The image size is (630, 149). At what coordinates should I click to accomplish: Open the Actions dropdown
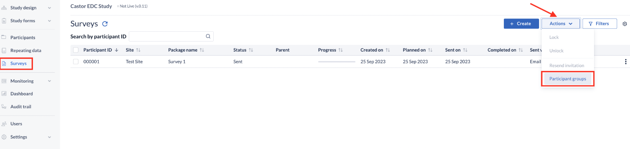pyautogui.click(x=561, y=23)
